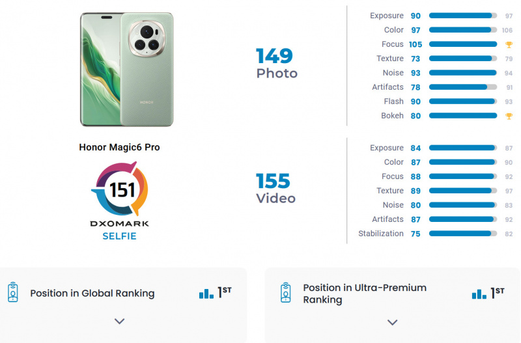This screenshot has width=521, height=343.
Task: Click the Global Ranking phone icon
Action: point(12,292)
